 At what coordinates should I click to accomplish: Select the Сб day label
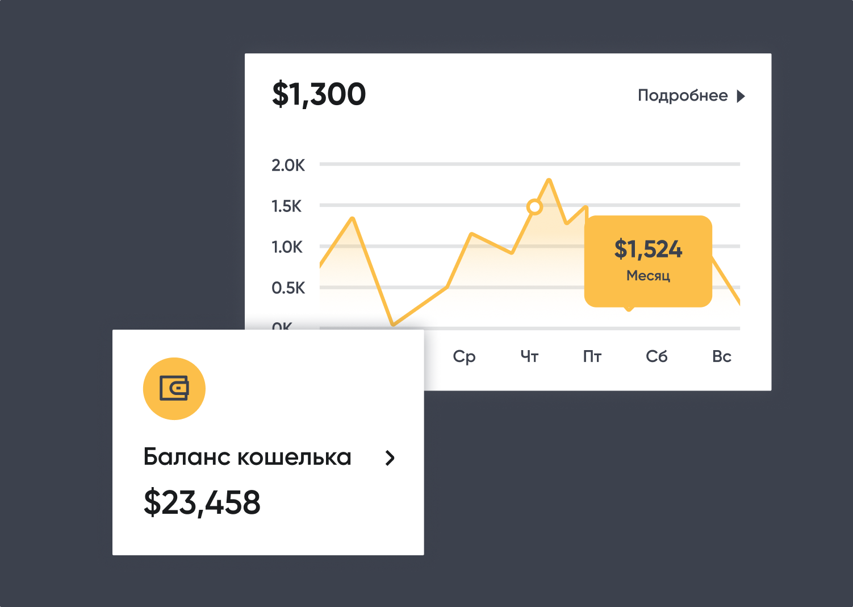coord(657,356)
